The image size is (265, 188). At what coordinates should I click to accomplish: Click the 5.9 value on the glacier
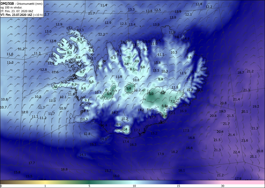(x=109, y=94)
